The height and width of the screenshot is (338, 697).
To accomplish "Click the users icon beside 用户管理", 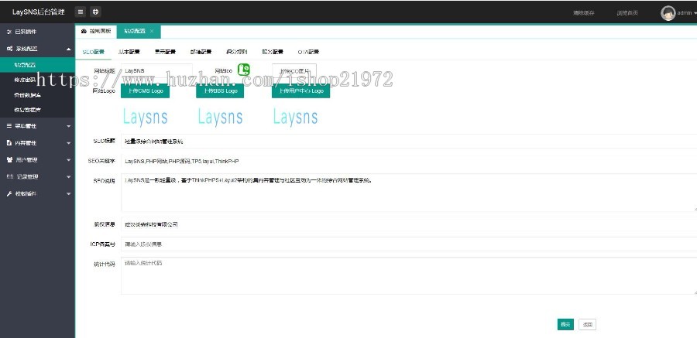I will pos(9,160).
